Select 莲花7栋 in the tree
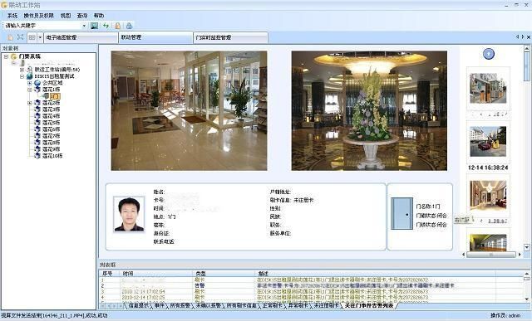This screenshot has height=321, width=532. coord(51,136)
